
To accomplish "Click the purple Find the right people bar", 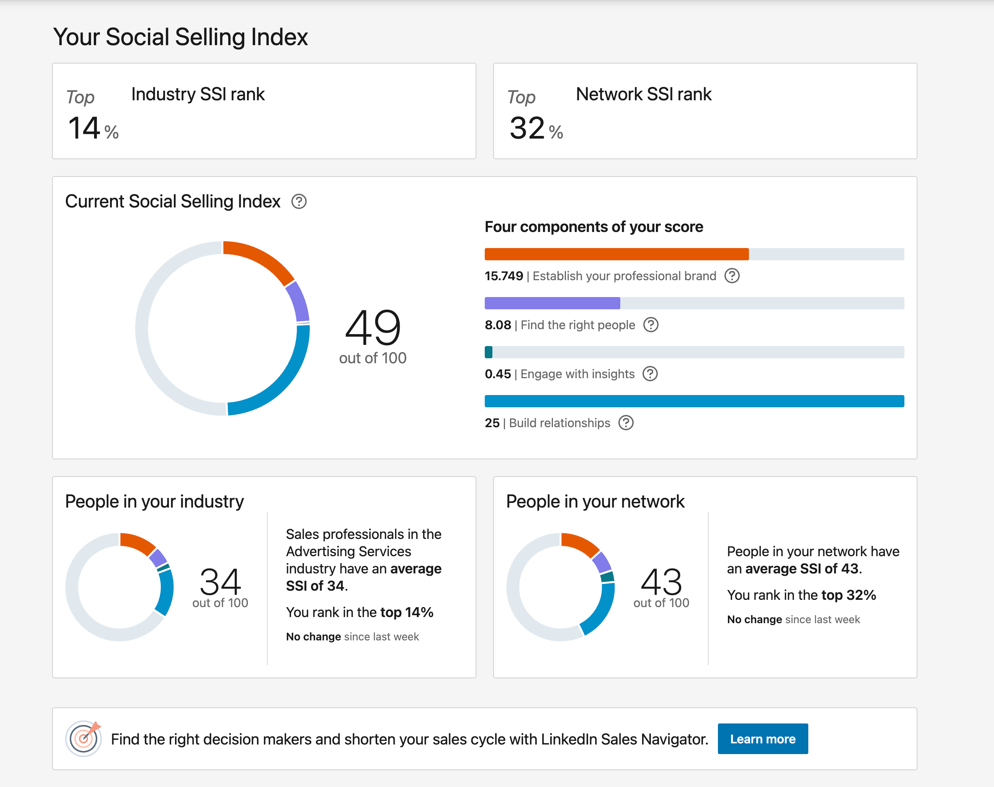I will [x=552, y=303].
